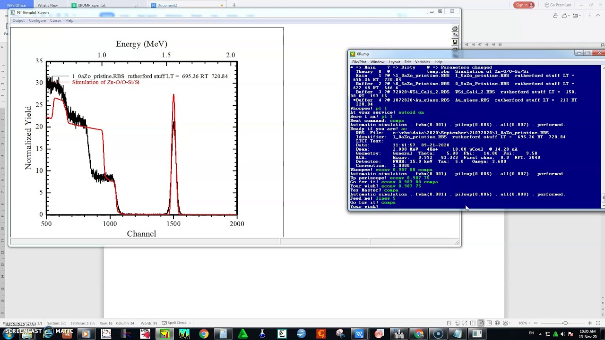Add a new WPS tab with plus
Screen dimensions: 605x340
[x=234, y=5]
